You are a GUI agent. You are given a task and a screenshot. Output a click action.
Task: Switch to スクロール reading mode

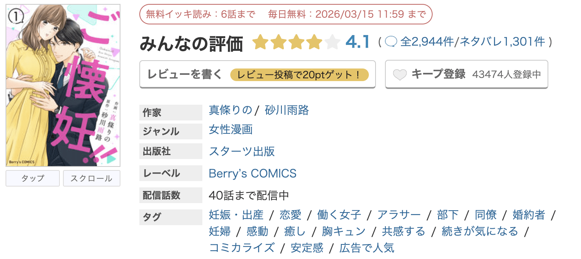91,178
